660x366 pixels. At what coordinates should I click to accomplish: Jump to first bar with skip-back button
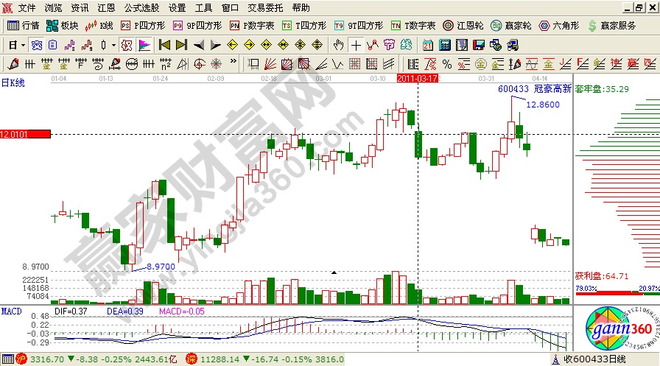(x=164, y=44)
